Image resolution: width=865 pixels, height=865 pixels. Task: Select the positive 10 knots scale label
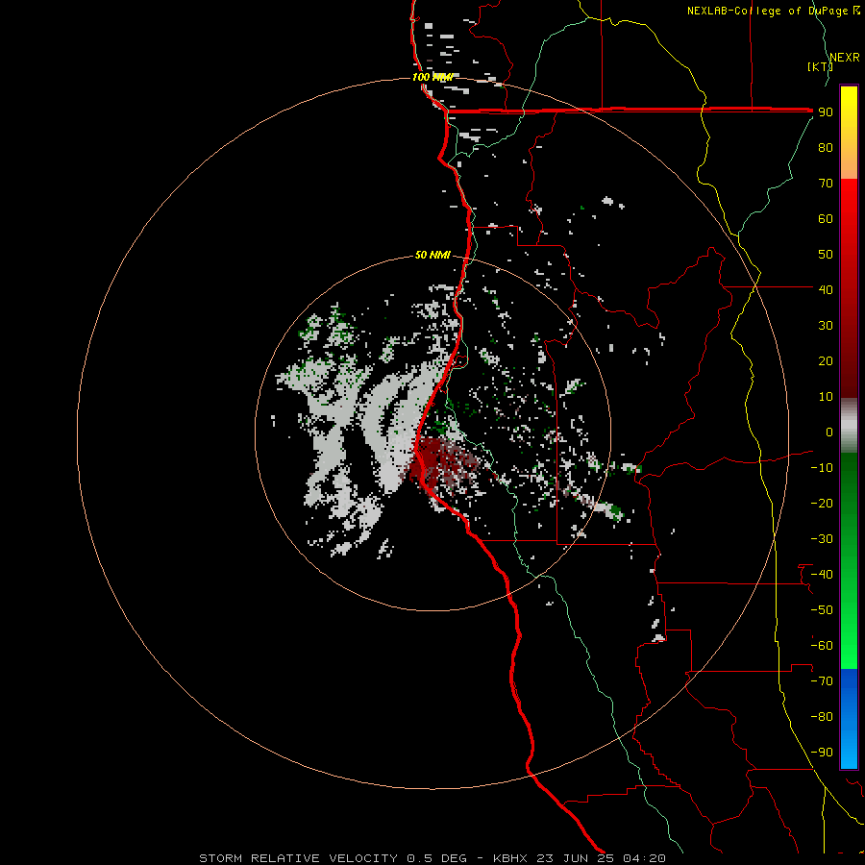pos(826,397)
